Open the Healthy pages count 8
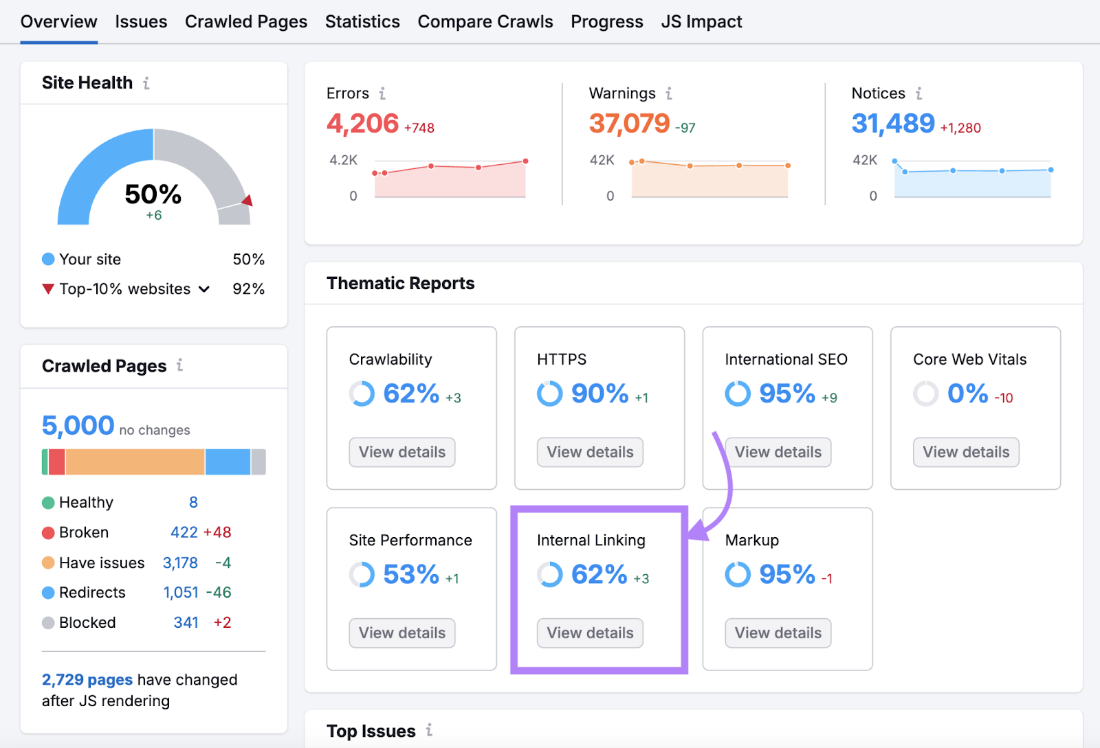 click(193, 503)
